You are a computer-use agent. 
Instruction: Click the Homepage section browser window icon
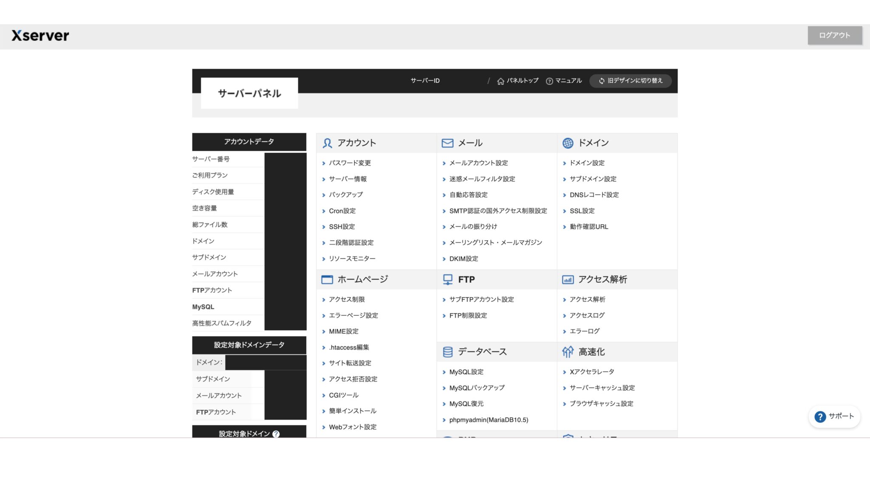[327, 279]
